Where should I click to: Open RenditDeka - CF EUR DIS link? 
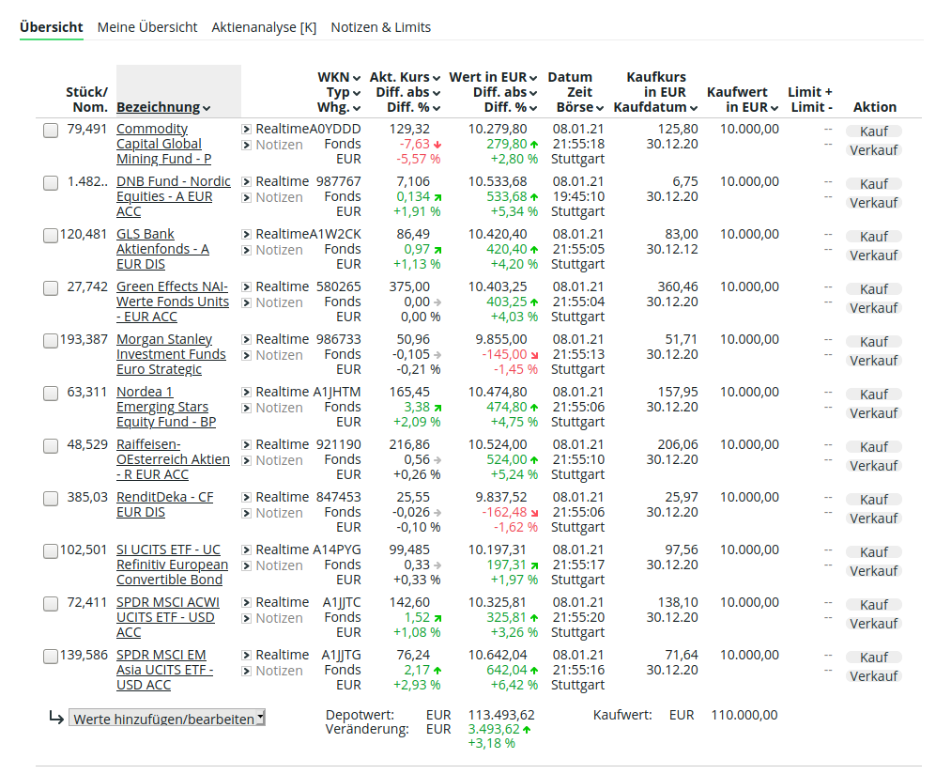point(165,504)
